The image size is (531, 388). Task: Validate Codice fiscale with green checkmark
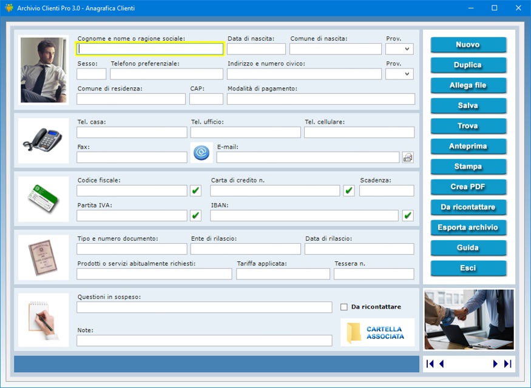tap(196, 190)
